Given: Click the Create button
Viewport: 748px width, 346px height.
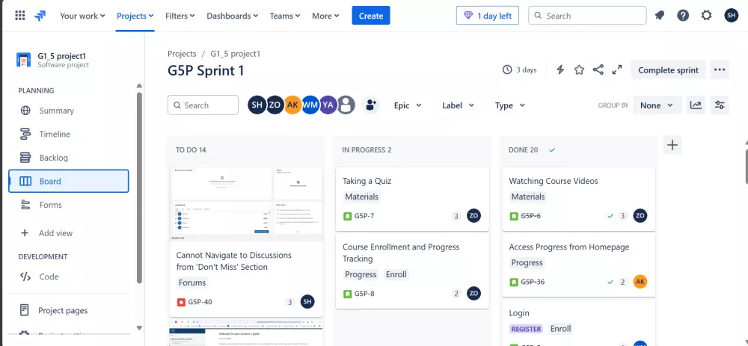Looking at the screenshot, I should point(371,16).
